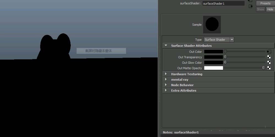This screenshot has height=137, width=275.
Task: Click the Out Color input connection icon
Action: point(269,52)
